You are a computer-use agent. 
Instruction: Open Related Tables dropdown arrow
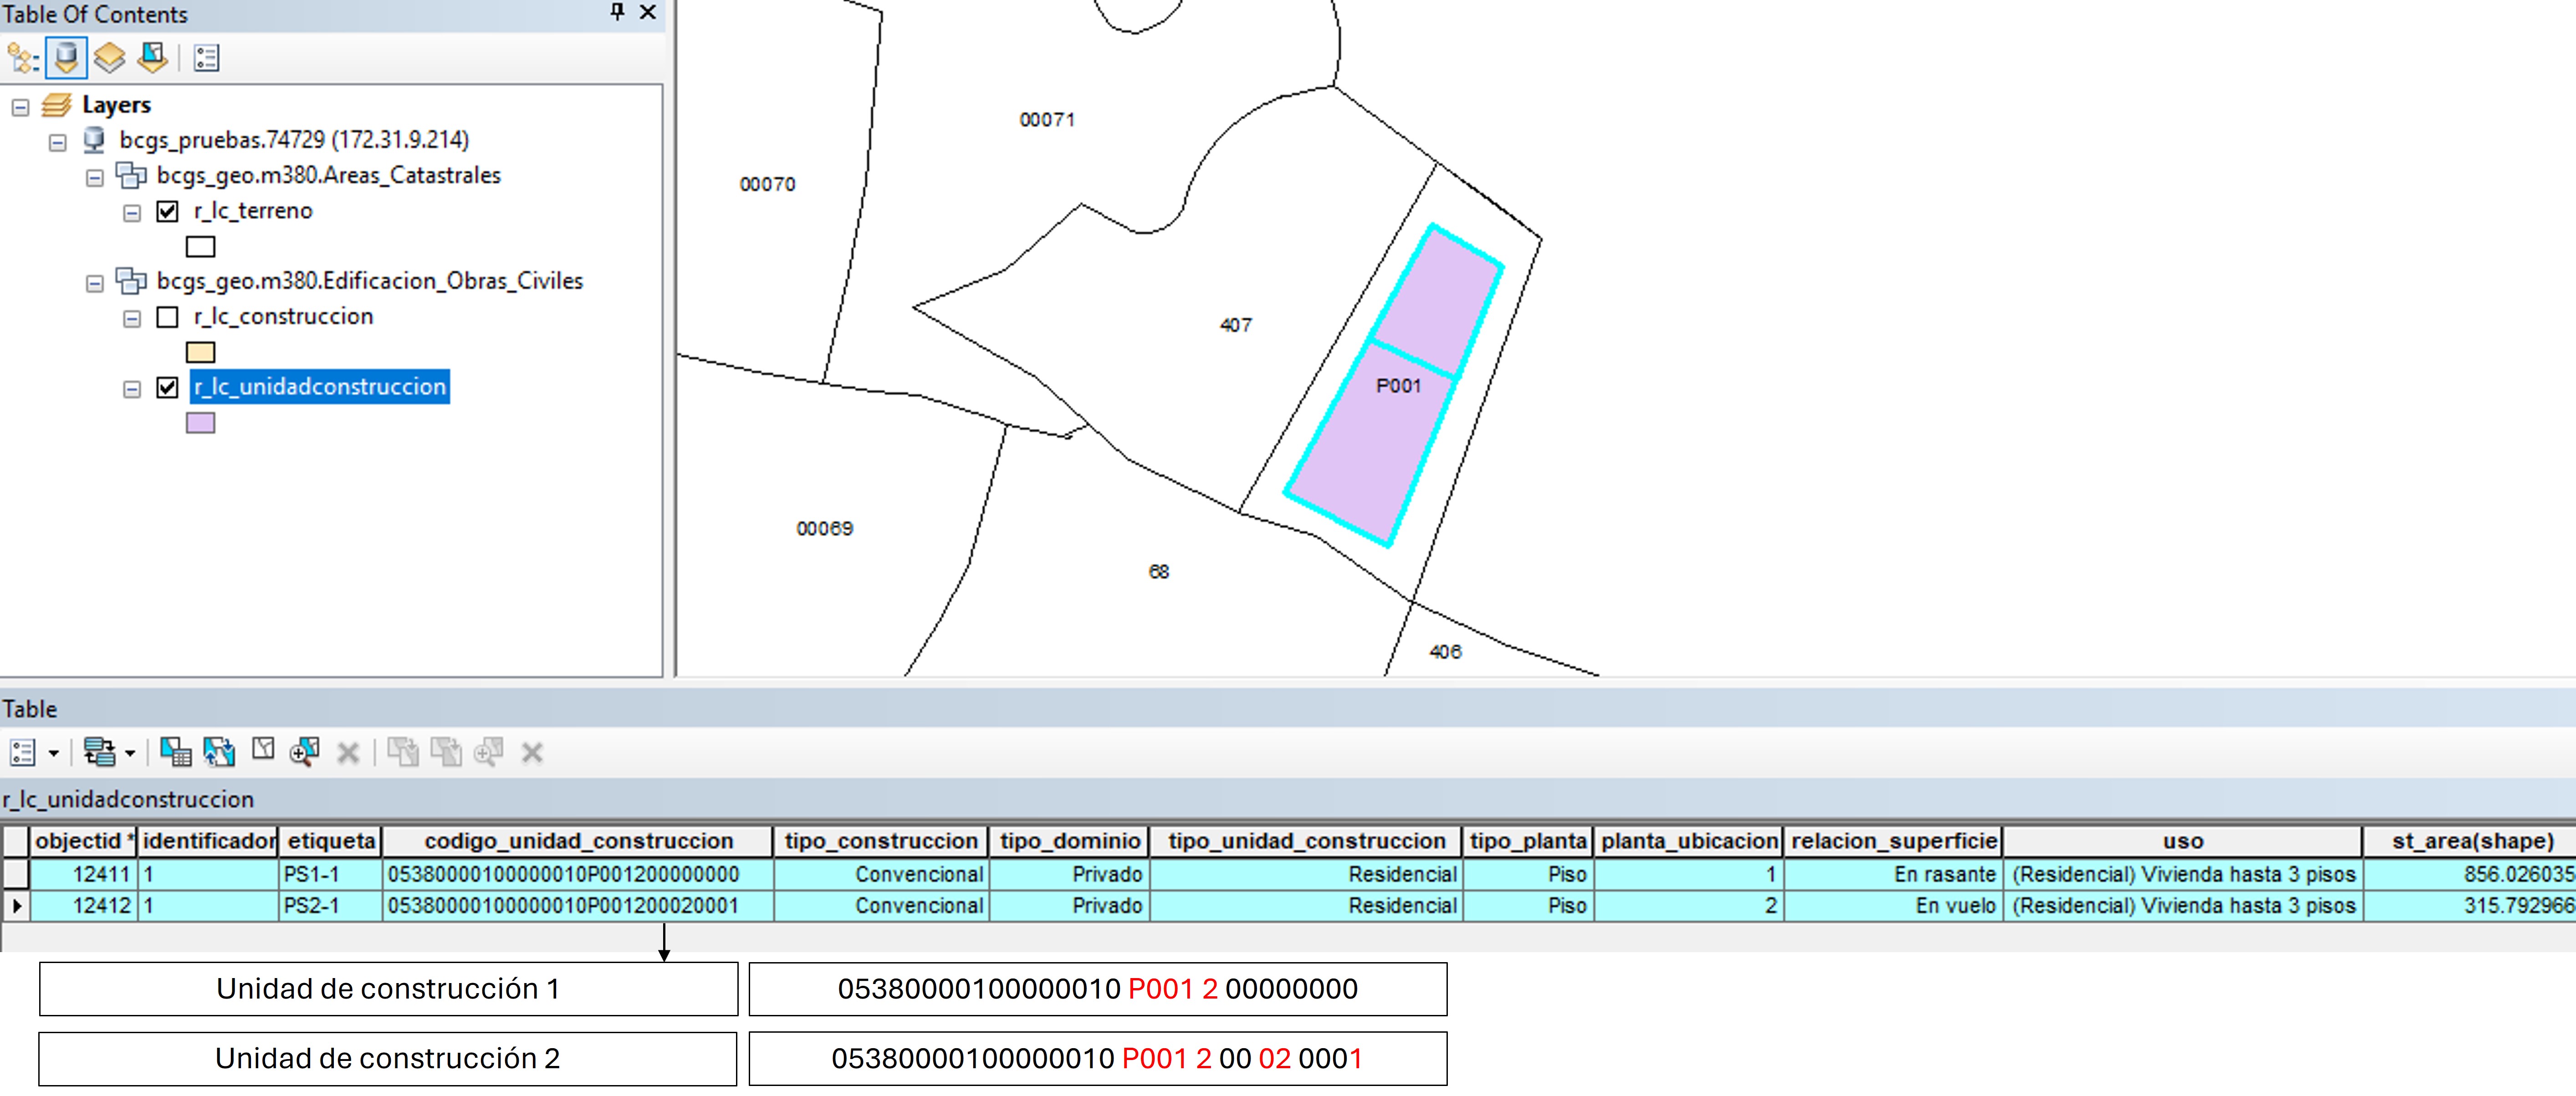tap(130, 753)
